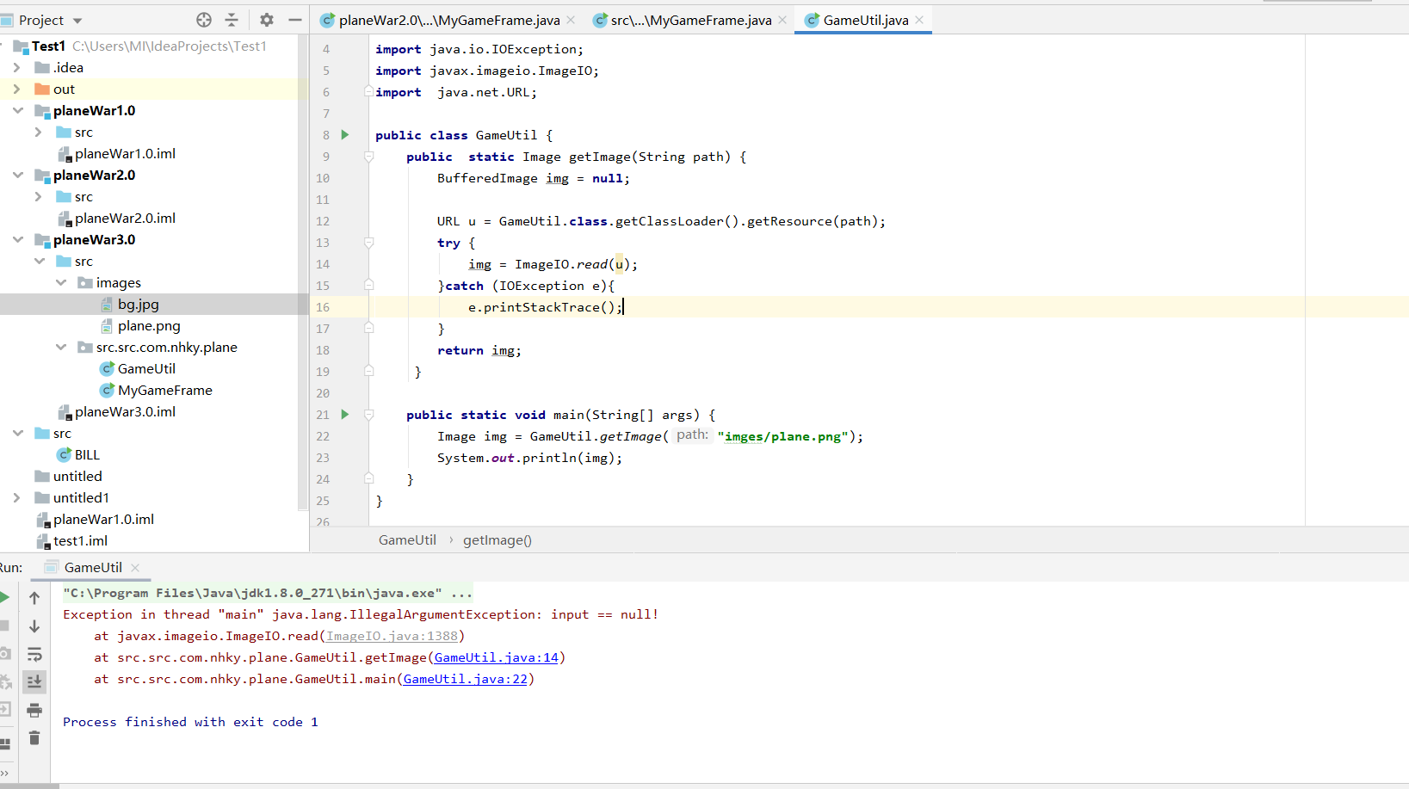Select the untitled folder
The image size is (1409, 789).
tap(77, 477)
